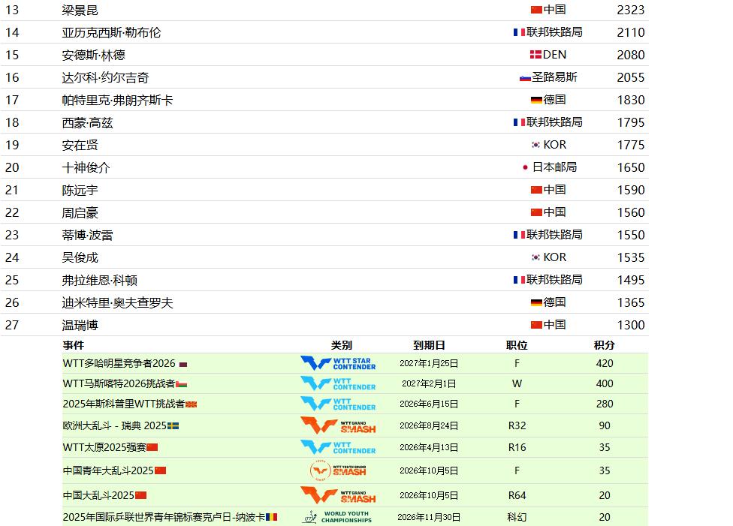Image resolution: width=733 pixels, height=526 pixels.
Task: Open player 达尔科·约尔吉奇
Action: (x=105, y=77)
